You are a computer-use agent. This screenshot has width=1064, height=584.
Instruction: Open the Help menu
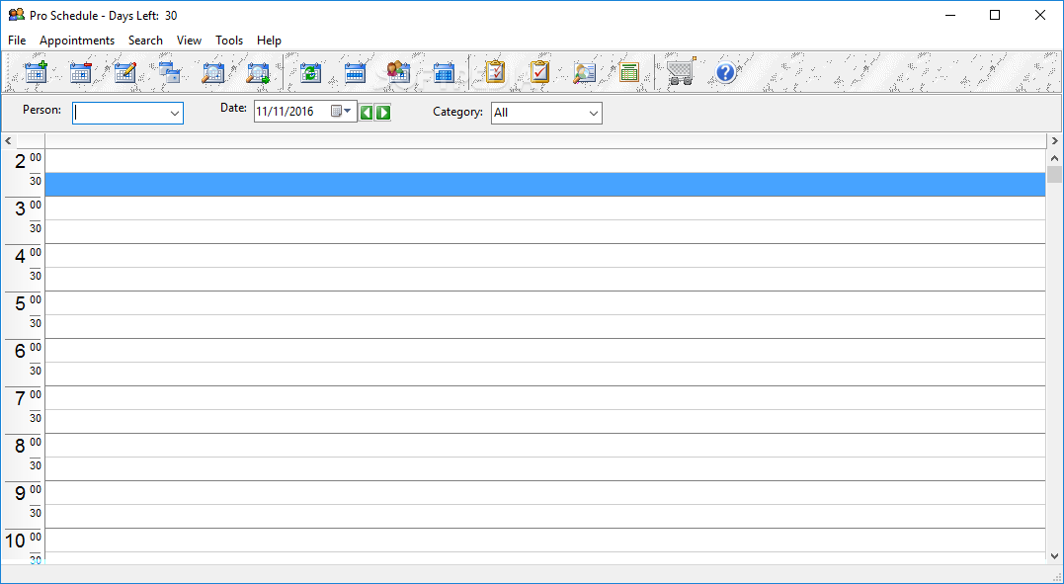tap(269, 41)
